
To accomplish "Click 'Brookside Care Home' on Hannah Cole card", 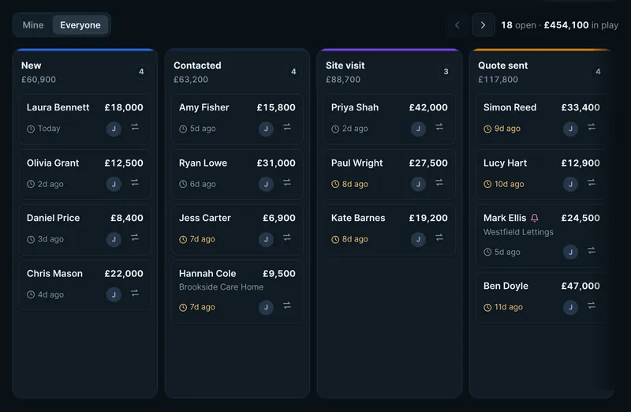I will (x=221, y=287).
